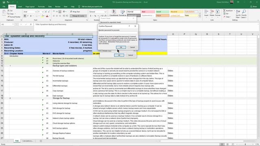Screen dimensions: 260x146
Task: Click the Copy icon in Clipboard group
Action: (8, 14)
